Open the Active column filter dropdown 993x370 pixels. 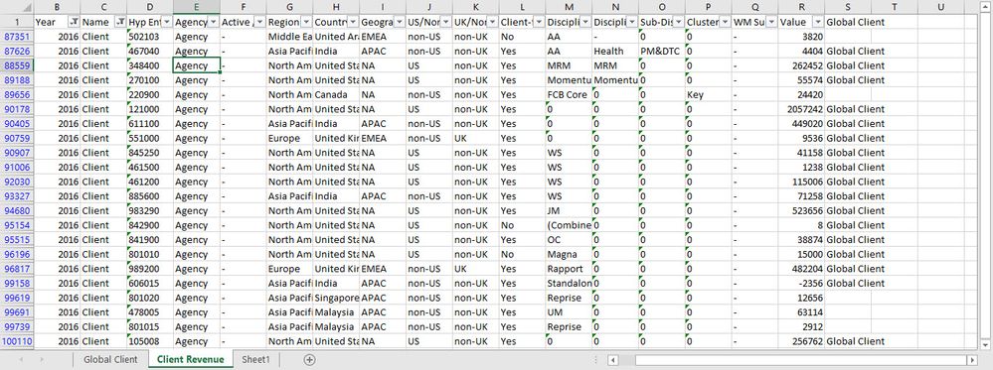(259, 22)
